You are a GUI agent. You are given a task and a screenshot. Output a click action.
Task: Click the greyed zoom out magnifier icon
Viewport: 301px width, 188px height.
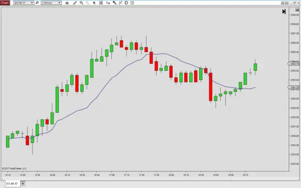click(87, 3)
